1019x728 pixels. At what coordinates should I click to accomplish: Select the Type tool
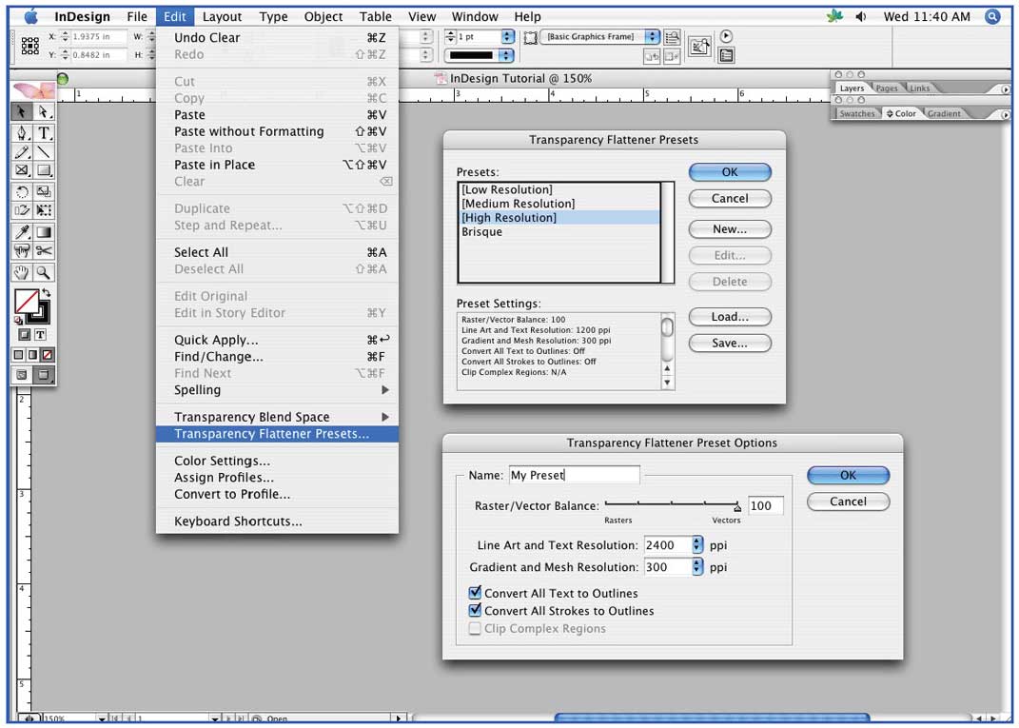pyautogui.click(x=43, y=134)
